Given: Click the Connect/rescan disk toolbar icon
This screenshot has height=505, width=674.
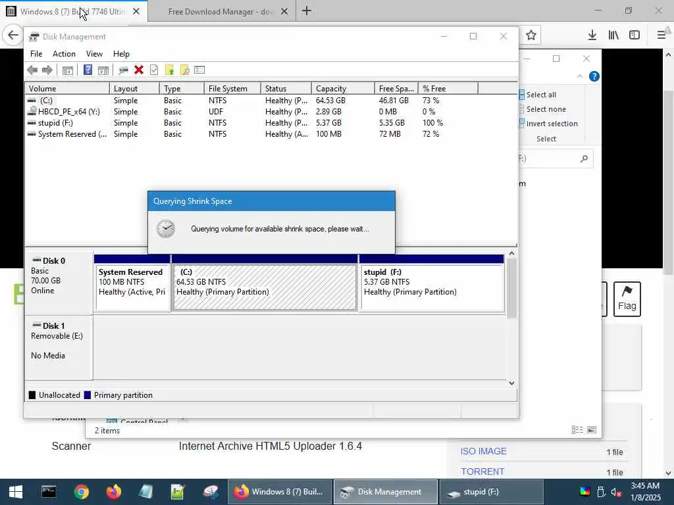Looking at the screenshot, I should pyautogui.click(x=123, y=70).
